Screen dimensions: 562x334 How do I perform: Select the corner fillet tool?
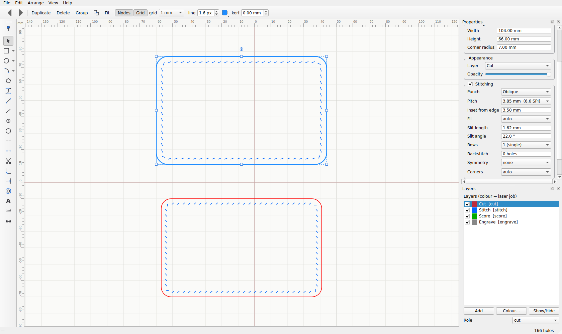point(8,171)
